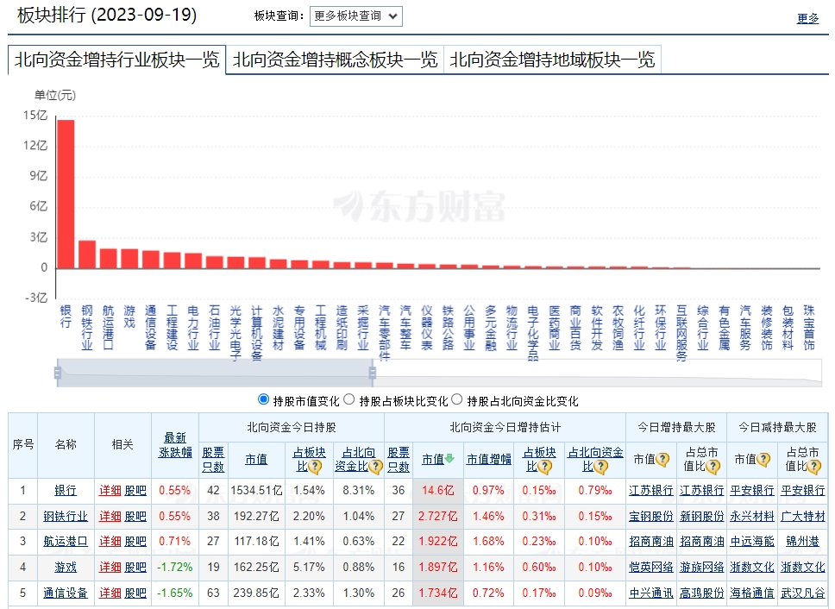Click help icon next to 今日减持最大股 市值
Viewport: 835px width, 609px height.
pos(763,460)
